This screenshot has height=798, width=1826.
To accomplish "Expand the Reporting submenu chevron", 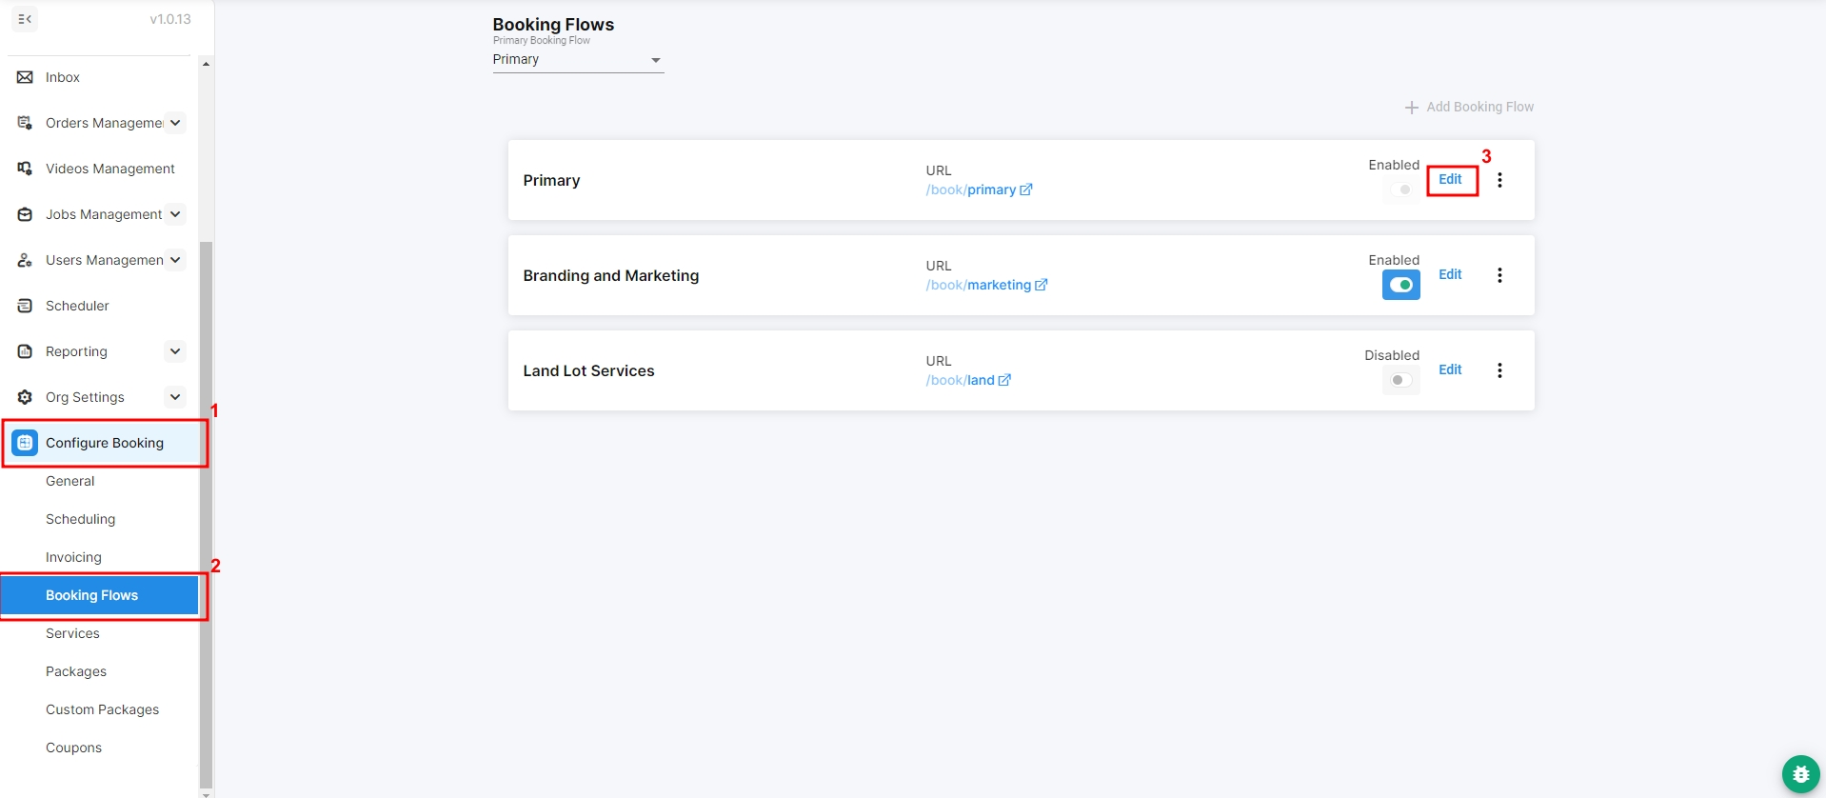I will coord(175,351).
